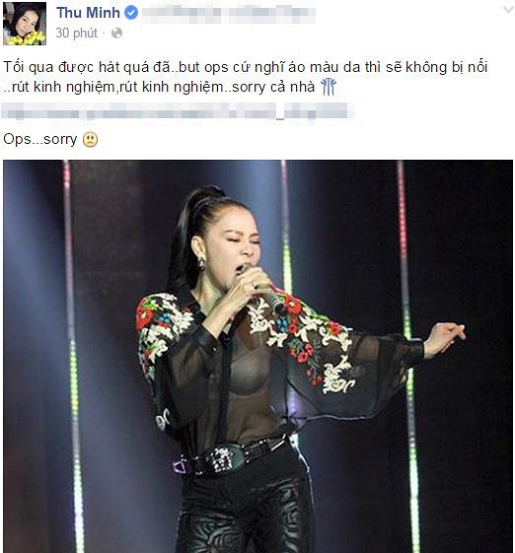Click Thu Minh's profile picture thumbnail
515x553 pixels.
[25, 24]
